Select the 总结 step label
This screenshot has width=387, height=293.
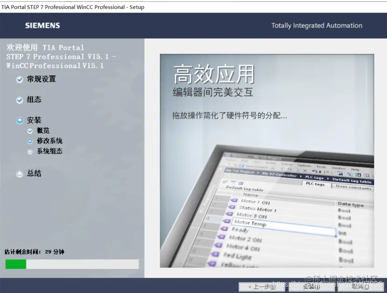point(34,173)
